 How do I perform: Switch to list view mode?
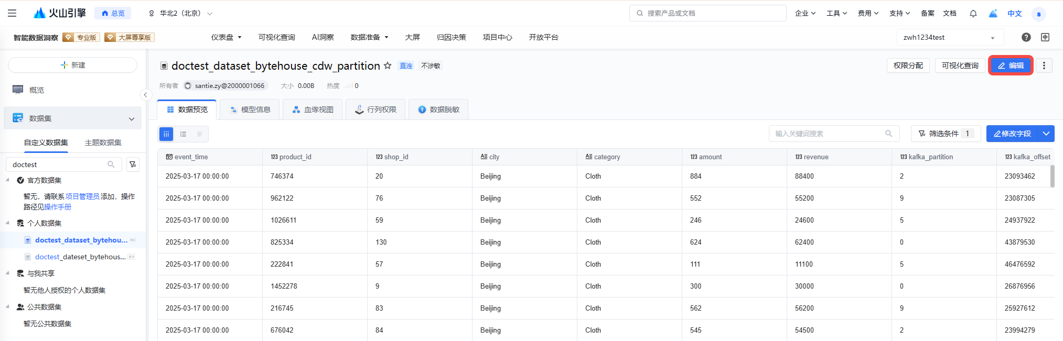pyautogui.click(x=183, y=134)
